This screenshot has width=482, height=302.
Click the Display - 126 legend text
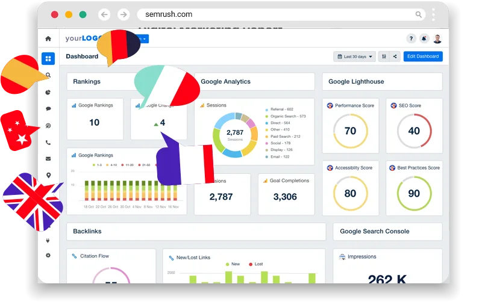click(x=281, y=150)
